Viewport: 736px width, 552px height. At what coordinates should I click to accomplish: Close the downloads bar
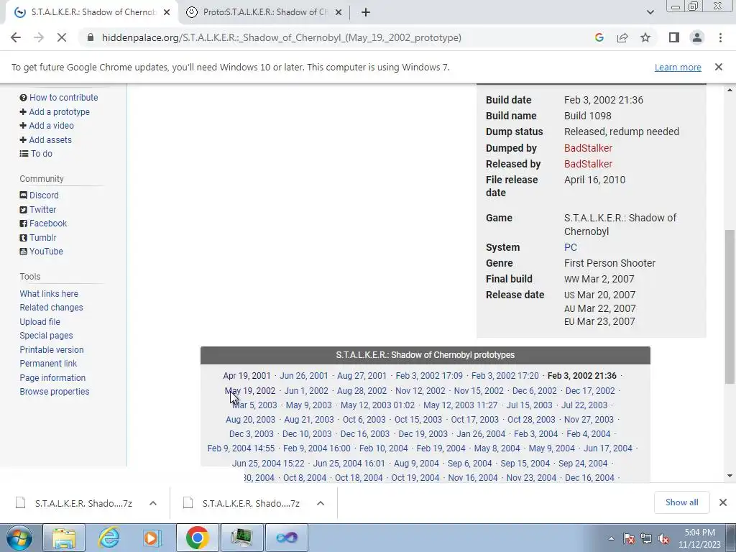click(723, 502)
